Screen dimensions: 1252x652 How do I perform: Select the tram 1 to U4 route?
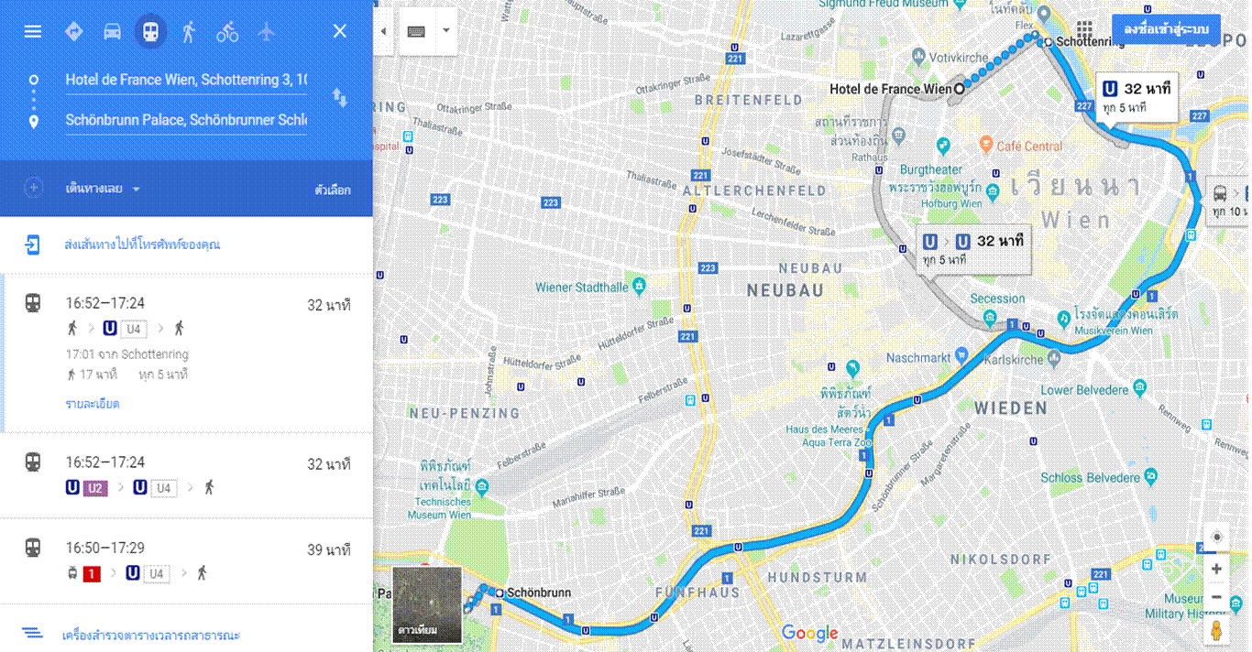pyautogui.click(x=186, y=561)
